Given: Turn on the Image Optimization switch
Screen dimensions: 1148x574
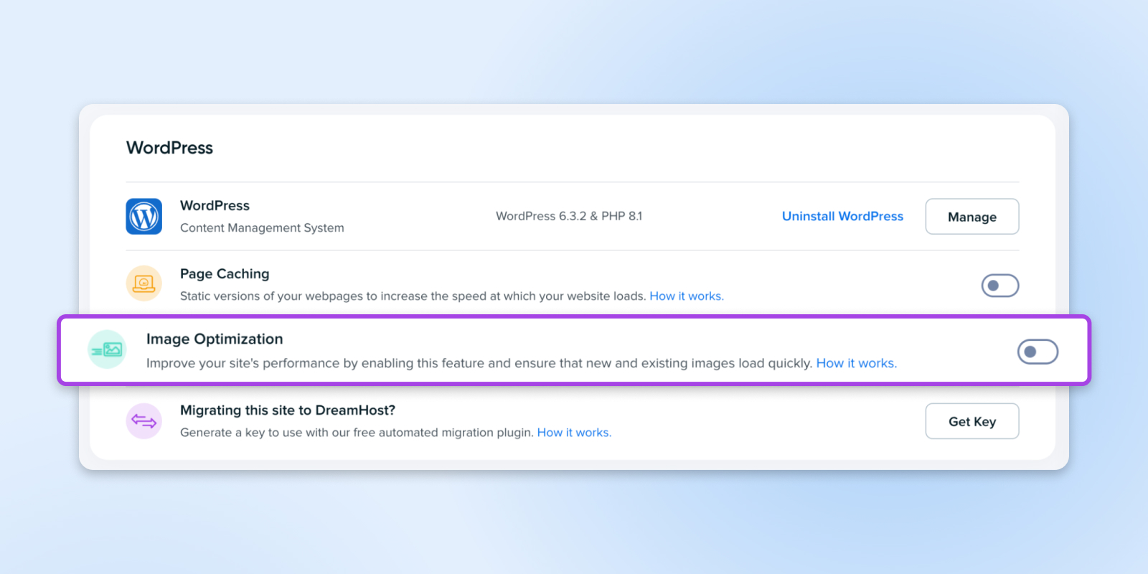Looking at the screenshot, I should (1038, 352).
